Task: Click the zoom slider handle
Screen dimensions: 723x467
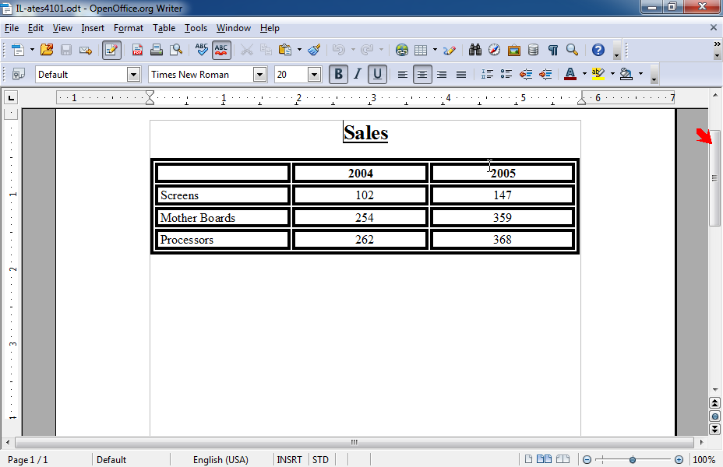Action: coord(633,460)
